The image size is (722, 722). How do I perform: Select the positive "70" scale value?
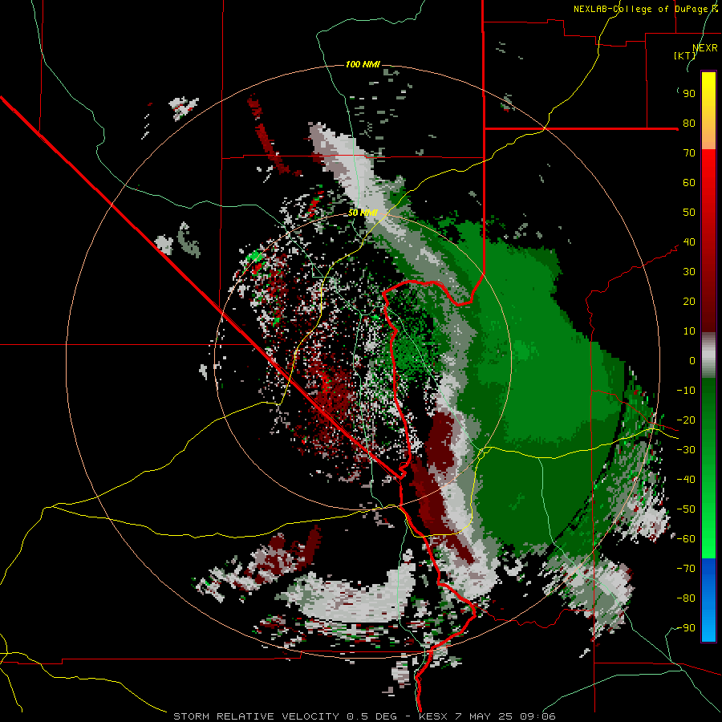coord(689,153)
